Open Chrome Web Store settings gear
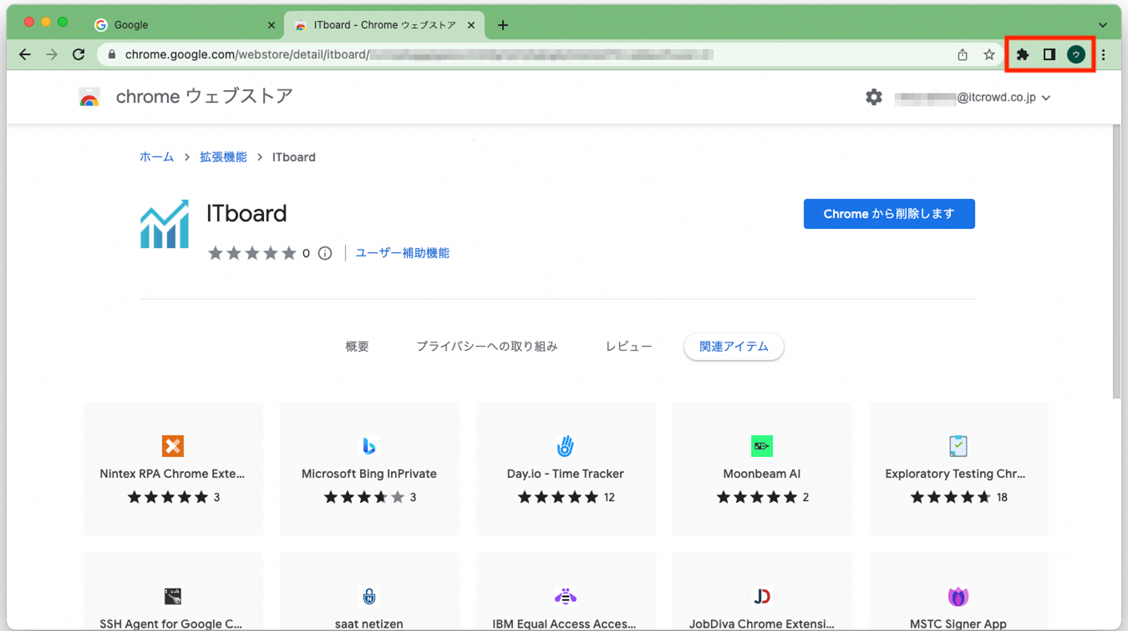Image resolution: width=1128 pixels, height=631 pixels. click(x=874, y=97)
